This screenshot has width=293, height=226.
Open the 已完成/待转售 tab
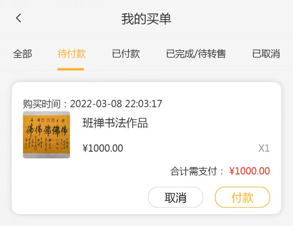pyautogui.click(x=196, y=54)
